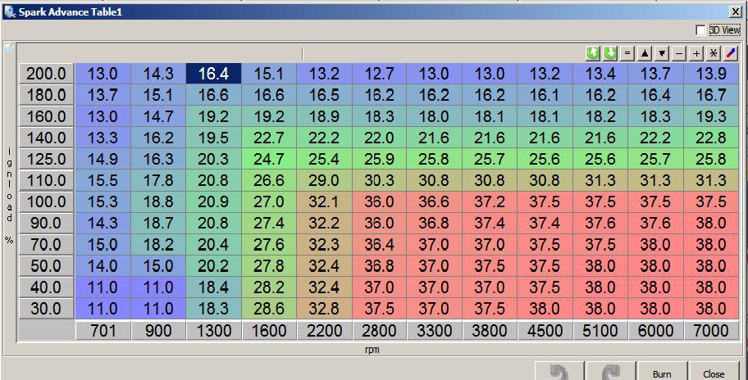
Task: Select the 27.4 cell in the 90.0 row
Action: pos(268,224)
